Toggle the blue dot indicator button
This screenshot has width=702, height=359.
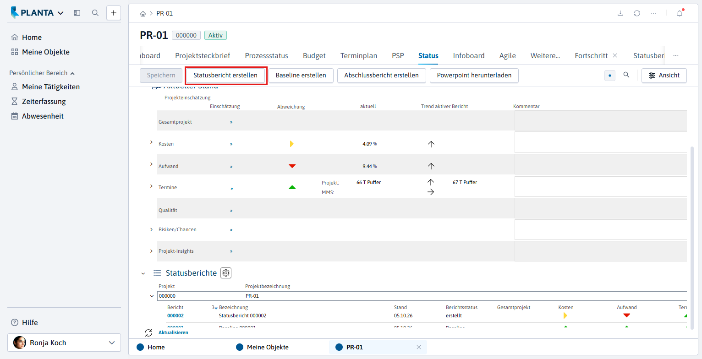click(610, 76)
